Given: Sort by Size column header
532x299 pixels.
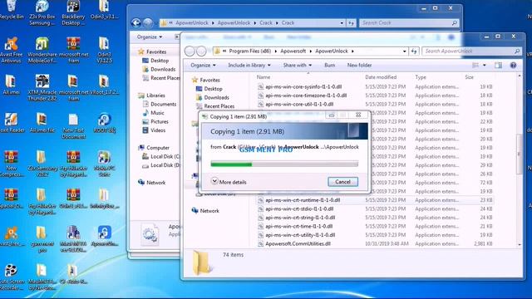Looking at the screenshot, I should point(469,77).
